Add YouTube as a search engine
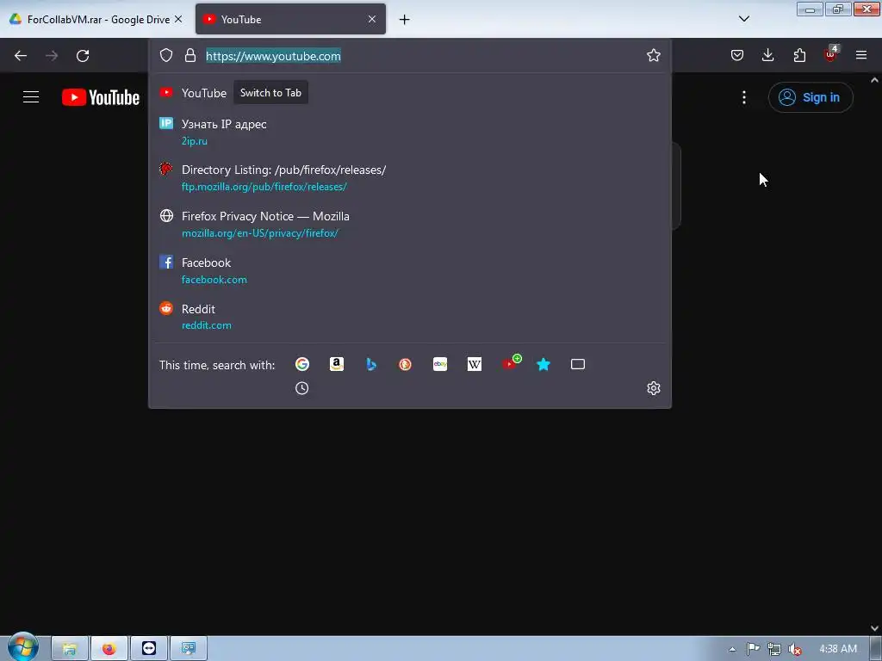 click(x=511, y=363)
